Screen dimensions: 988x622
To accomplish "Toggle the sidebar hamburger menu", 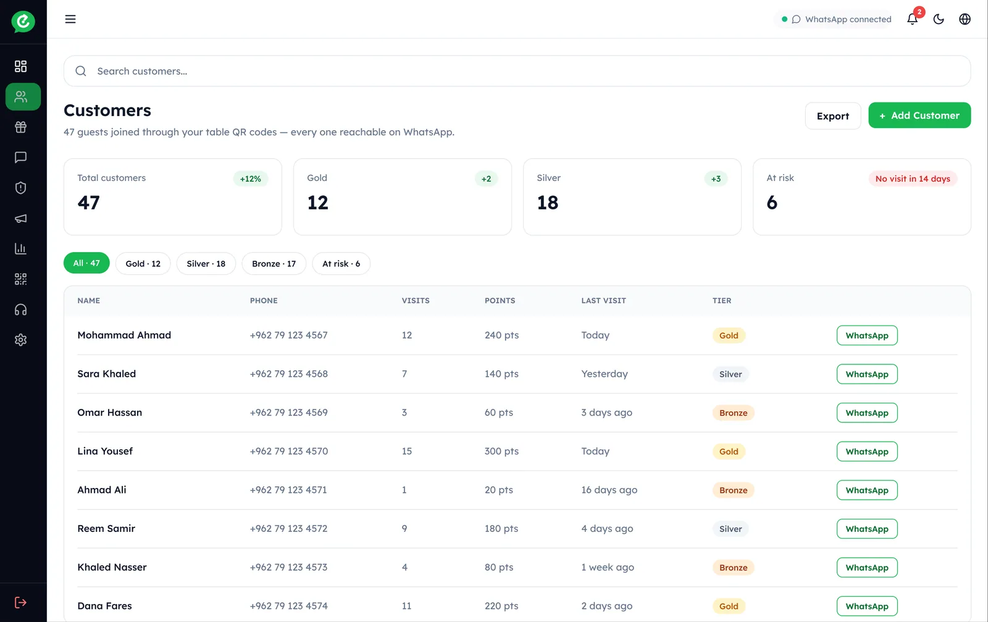I will (x=70, y=19).
